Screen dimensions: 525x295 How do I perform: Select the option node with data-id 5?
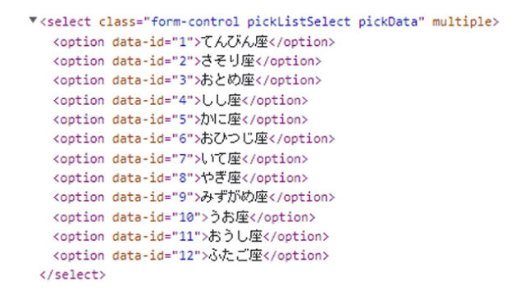[180, 120]
